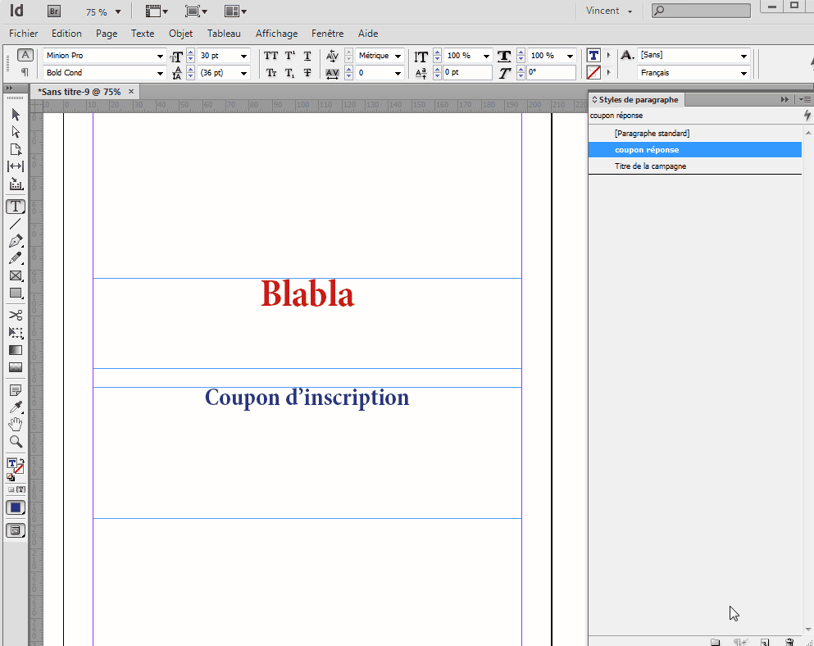Expand the kerning dropdown set to Métrique
This screenshot has height=646, width=814.
396,55
